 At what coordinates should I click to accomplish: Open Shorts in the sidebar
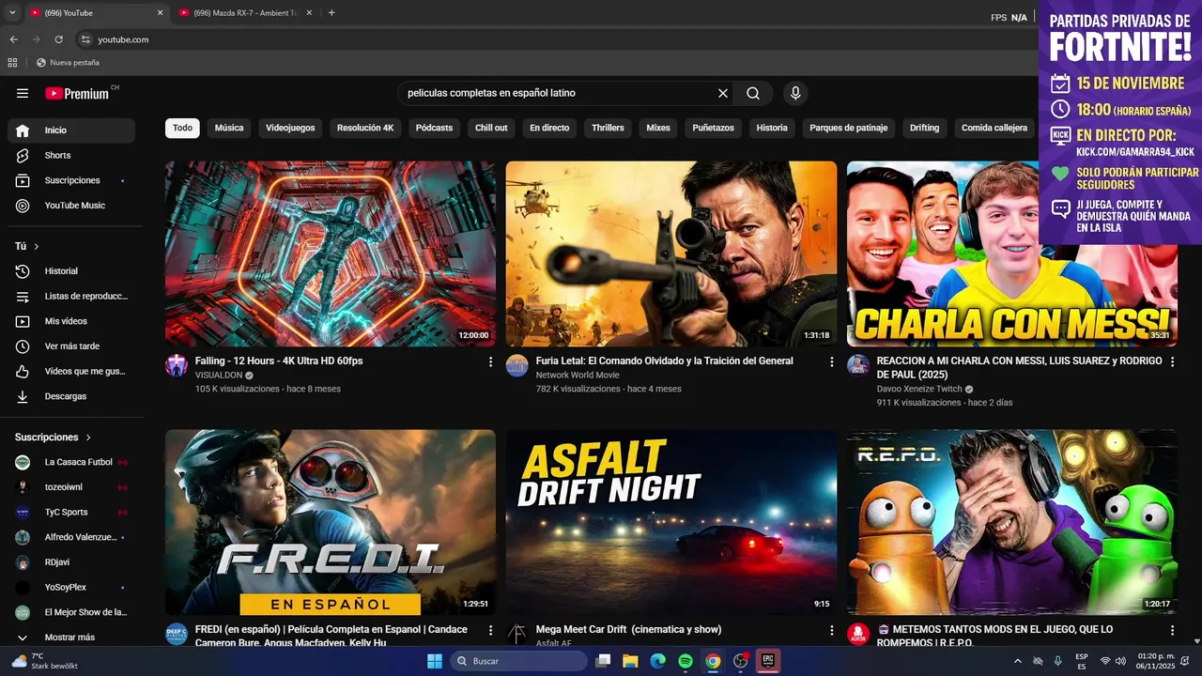pyautogui.click(x=71, y=155)
